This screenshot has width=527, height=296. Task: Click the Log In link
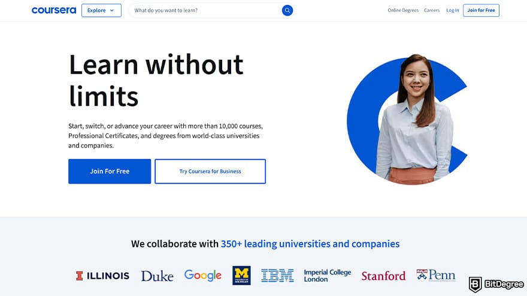coord(452,10)
